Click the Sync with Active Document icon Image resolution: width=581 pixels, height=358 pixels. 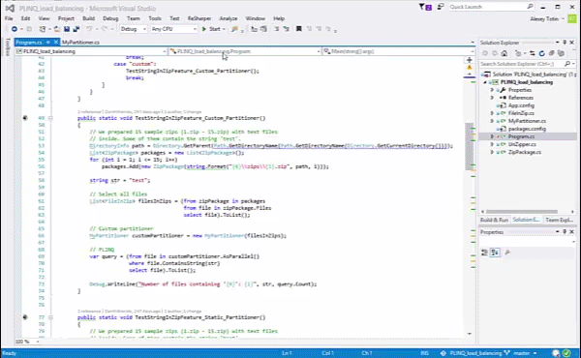click(x=532, y=53)
